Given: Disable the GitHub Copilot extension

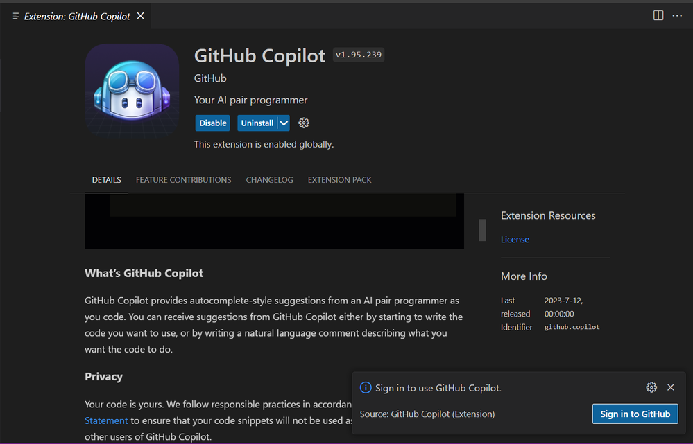Looking at the screenshot, I should pos(212,123).
